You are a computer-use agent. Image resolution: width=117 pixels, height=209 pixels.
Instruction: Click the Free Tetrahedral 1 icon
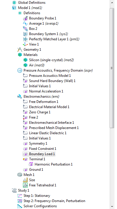click(25, 185)
